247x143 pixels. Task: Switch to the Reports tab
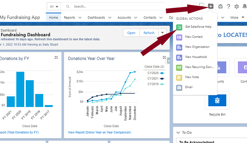point(69,17)
